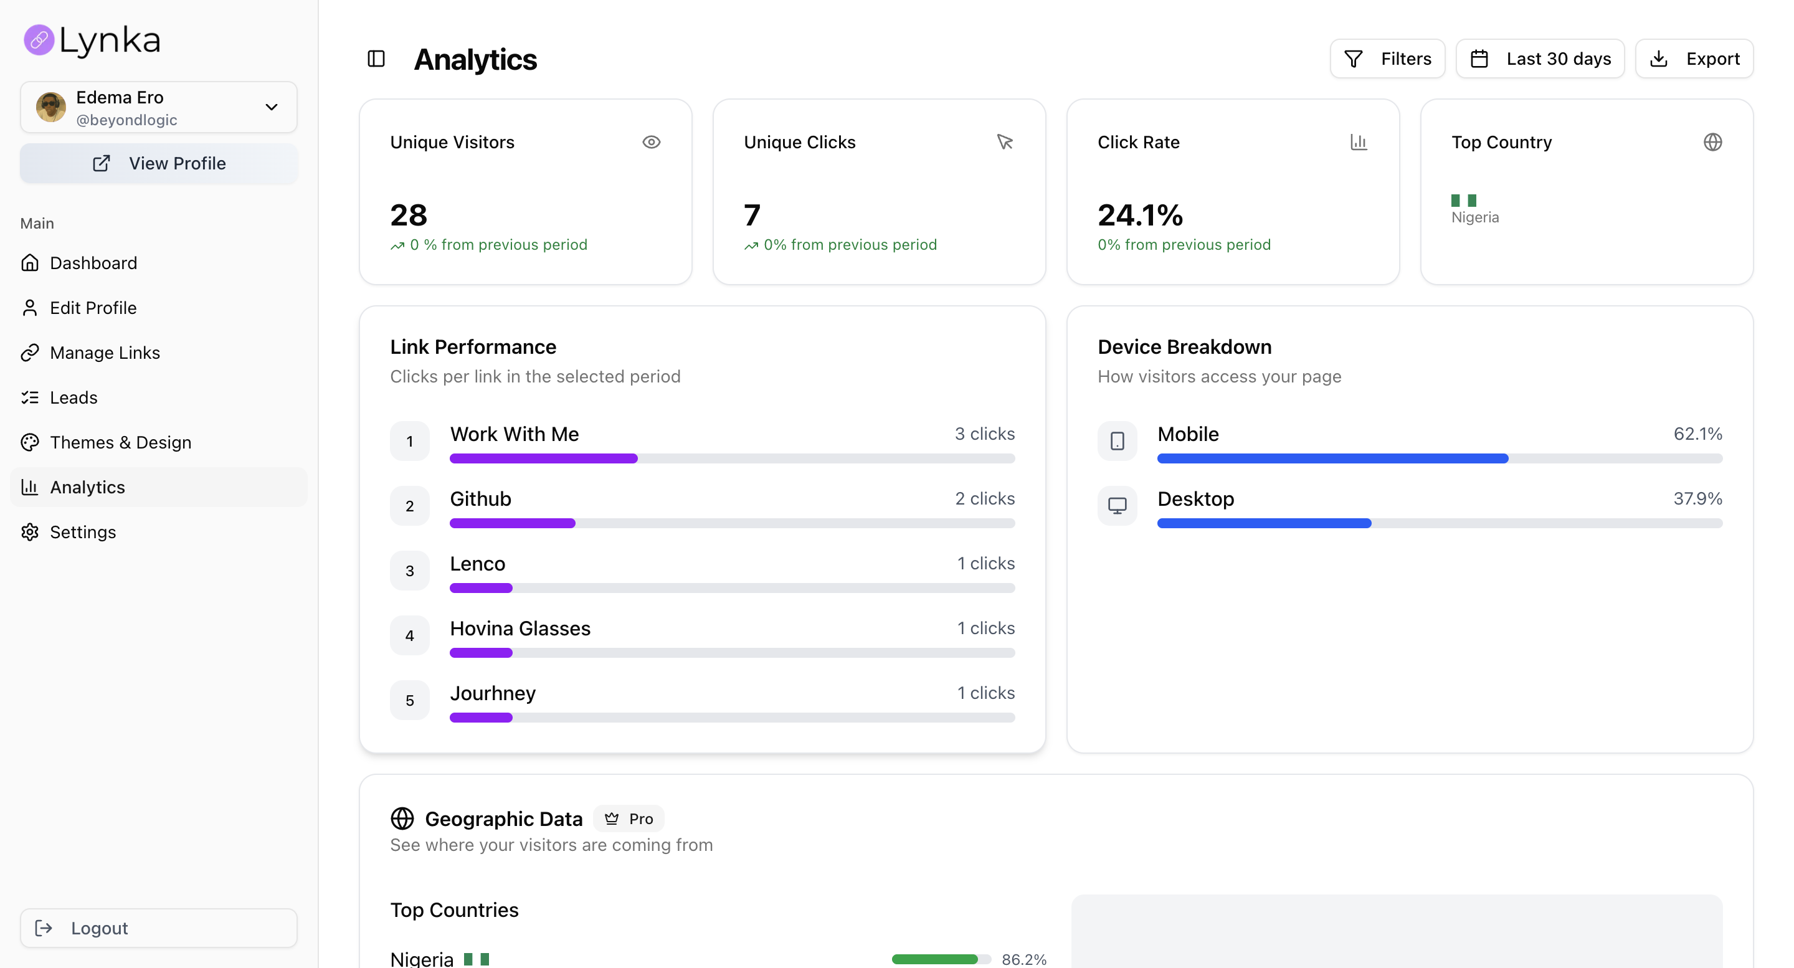
Task: Click the Desktop monitor icon
Action: click(x=1117, y=506)
